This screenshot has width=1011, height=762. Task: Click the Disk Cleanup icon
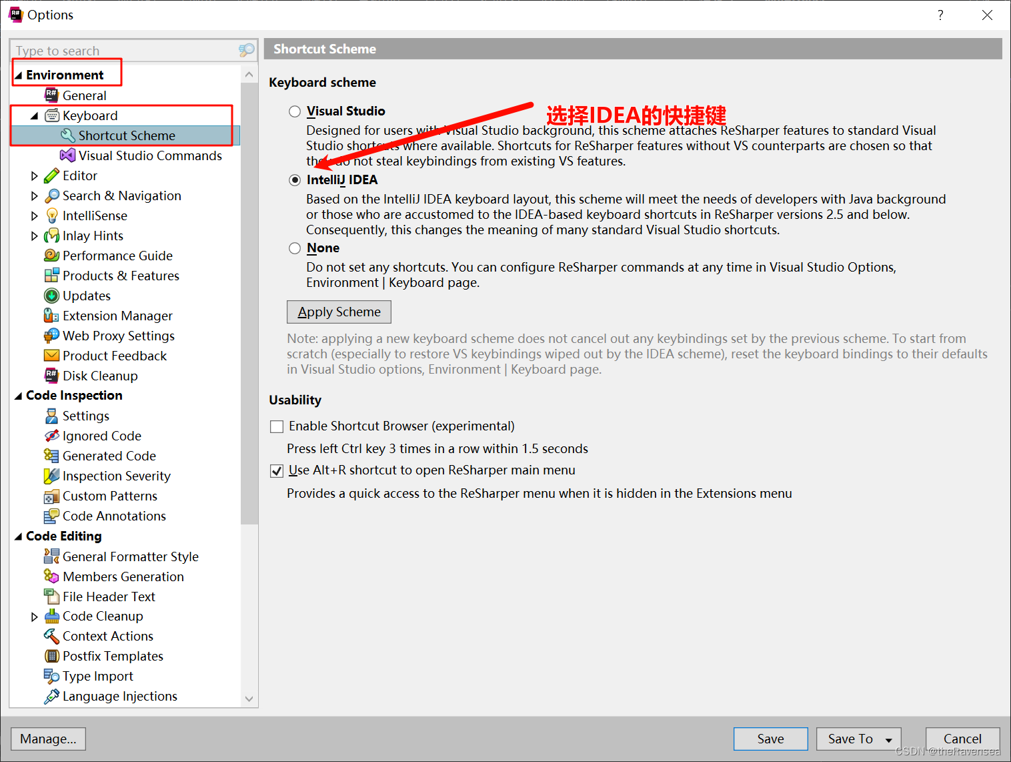click(x=51, y=376)
